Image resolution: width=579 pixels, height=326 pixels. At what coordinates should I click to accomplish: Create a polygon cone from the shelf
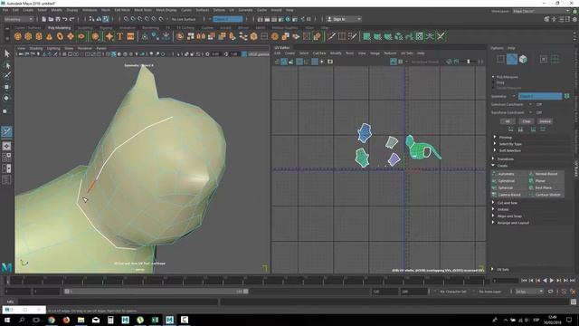[x=49, y=36]
